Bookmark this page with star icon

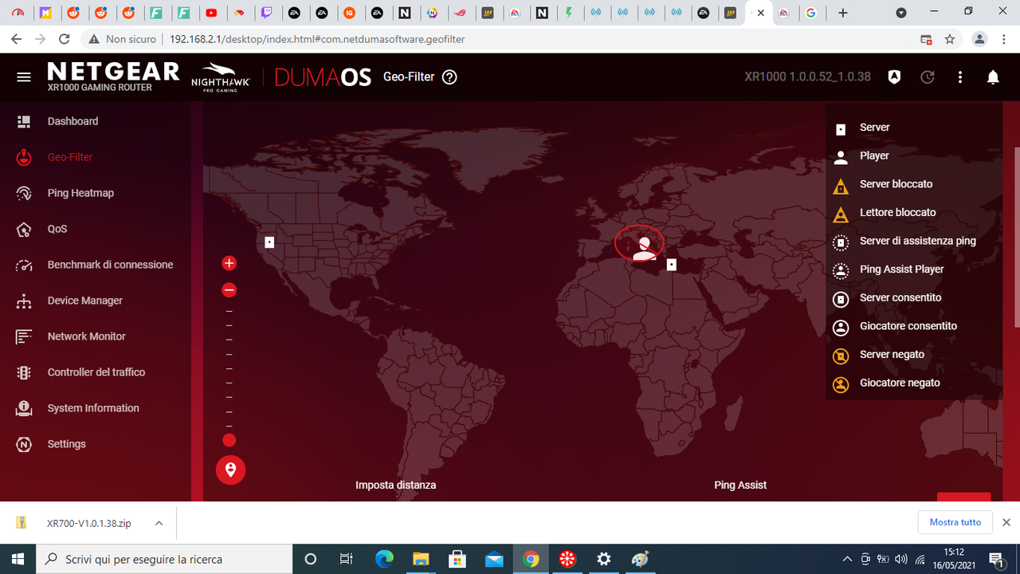click(949, 39)
